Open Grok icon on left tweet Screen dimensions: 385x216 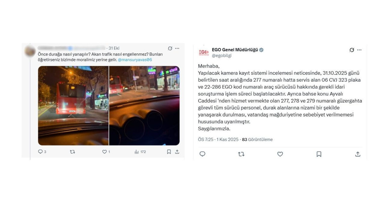[x=170, y=48]
